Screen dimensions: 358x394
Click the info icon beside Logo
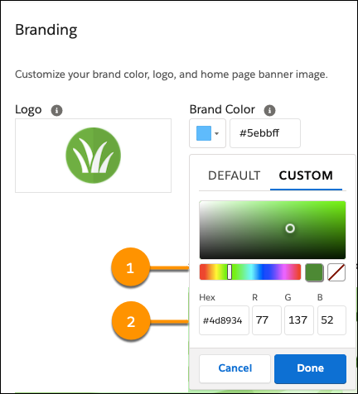[x=56, y=110]
